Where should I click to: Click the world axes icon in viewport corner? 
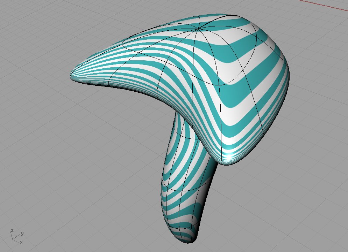(17, 237)
